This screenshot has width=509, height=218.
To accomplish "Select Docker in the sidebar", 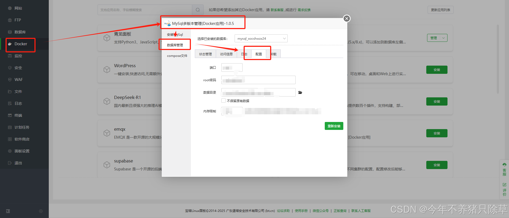I will click(x=21, y=44).
